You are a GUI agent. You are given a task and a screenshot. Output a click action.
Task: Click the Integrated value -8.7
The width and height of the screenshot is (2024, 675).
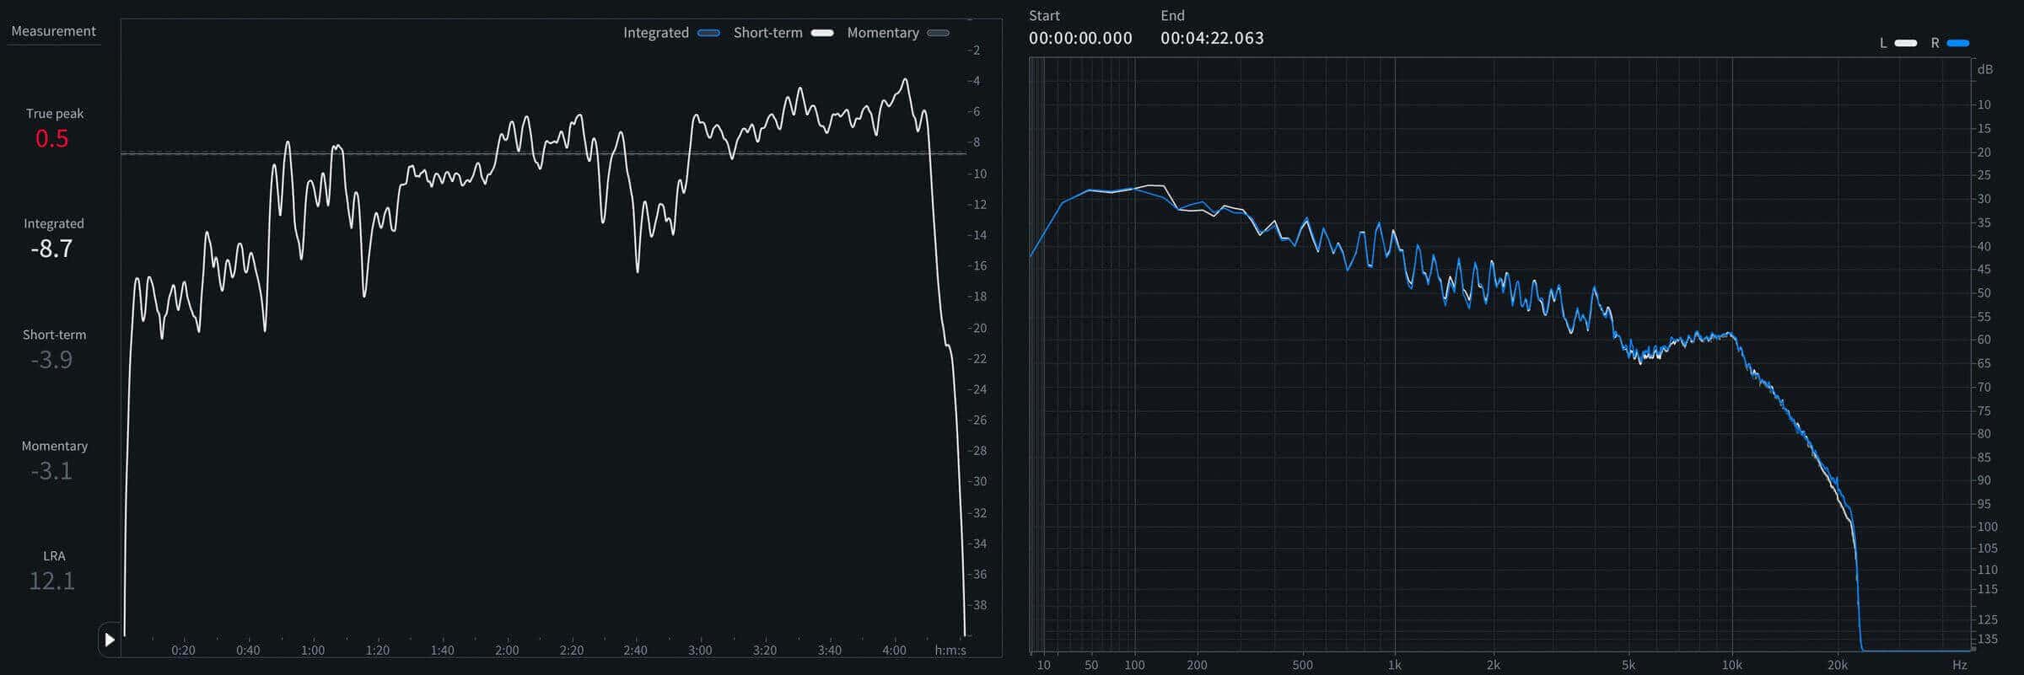click(51, 249)
